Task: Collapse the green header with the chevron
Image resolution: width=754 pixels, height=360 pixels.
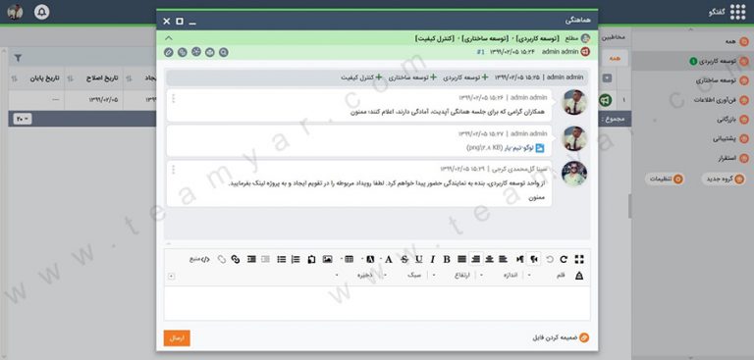Action: [168, 38]
